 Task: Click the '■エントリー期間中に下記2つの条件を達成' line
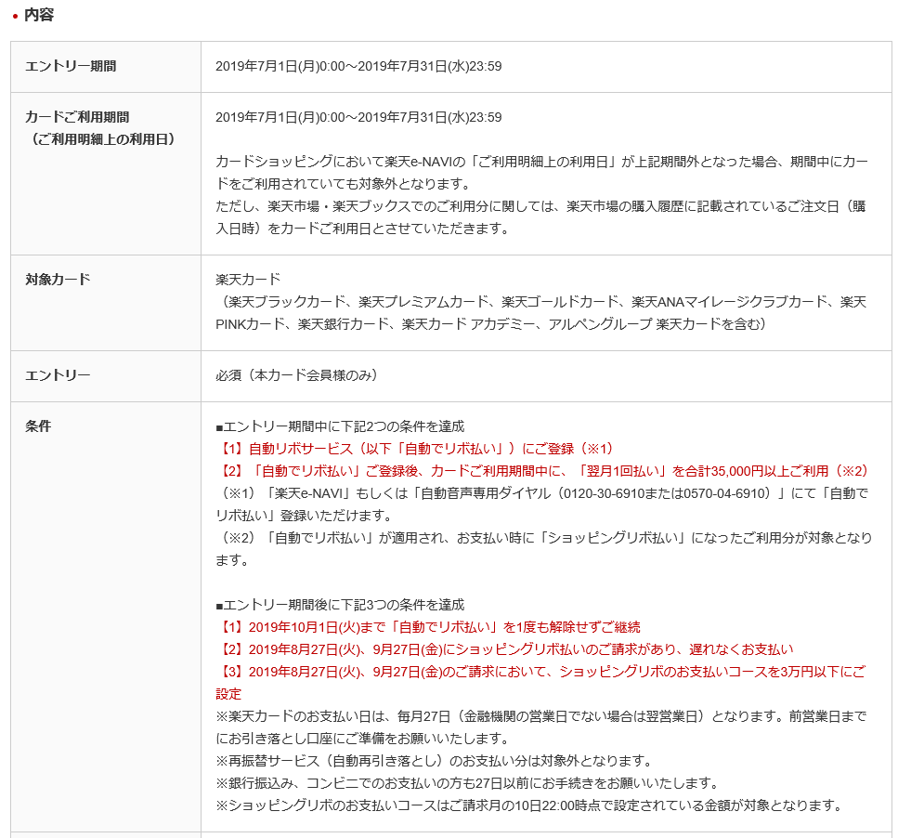point(340,426)
